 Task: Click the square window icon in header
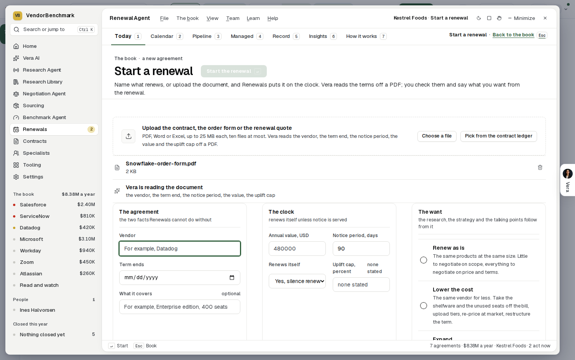[489, 18]
